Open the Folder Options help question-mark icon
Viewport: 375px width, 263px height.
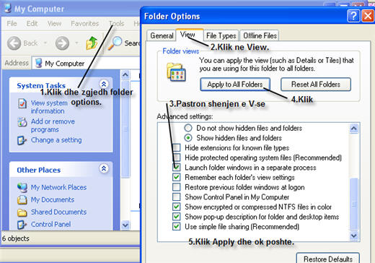(353, 16)
